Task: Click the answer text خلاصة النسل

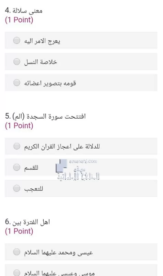Action: [x=41, y=62]
